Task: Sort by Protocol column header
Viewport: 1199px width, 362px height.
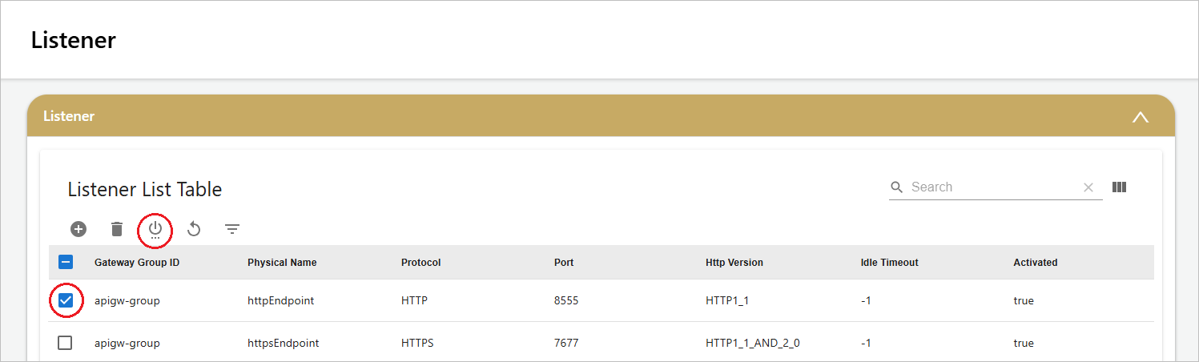Action: [421, 263]
